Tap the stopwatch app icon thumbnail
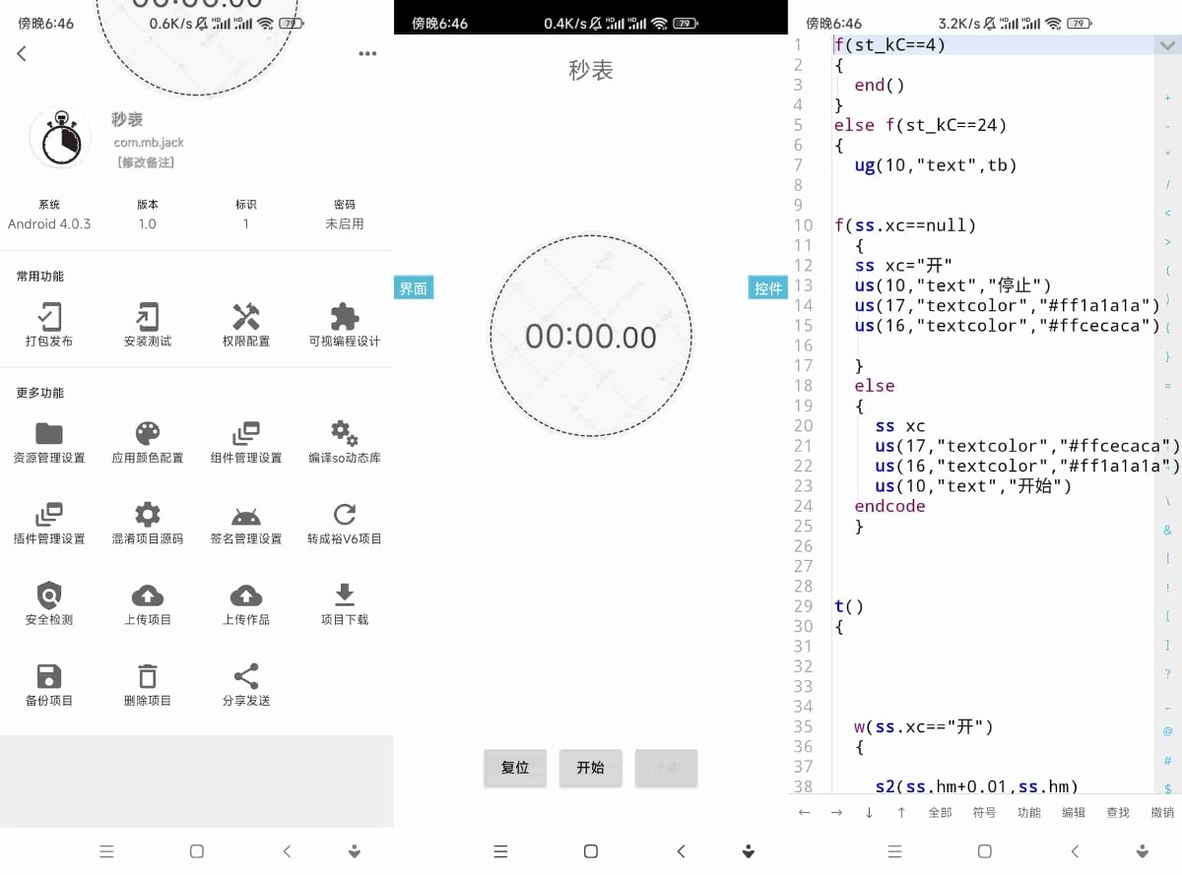This screenshot has height=875, width=1182. point(61,138)
